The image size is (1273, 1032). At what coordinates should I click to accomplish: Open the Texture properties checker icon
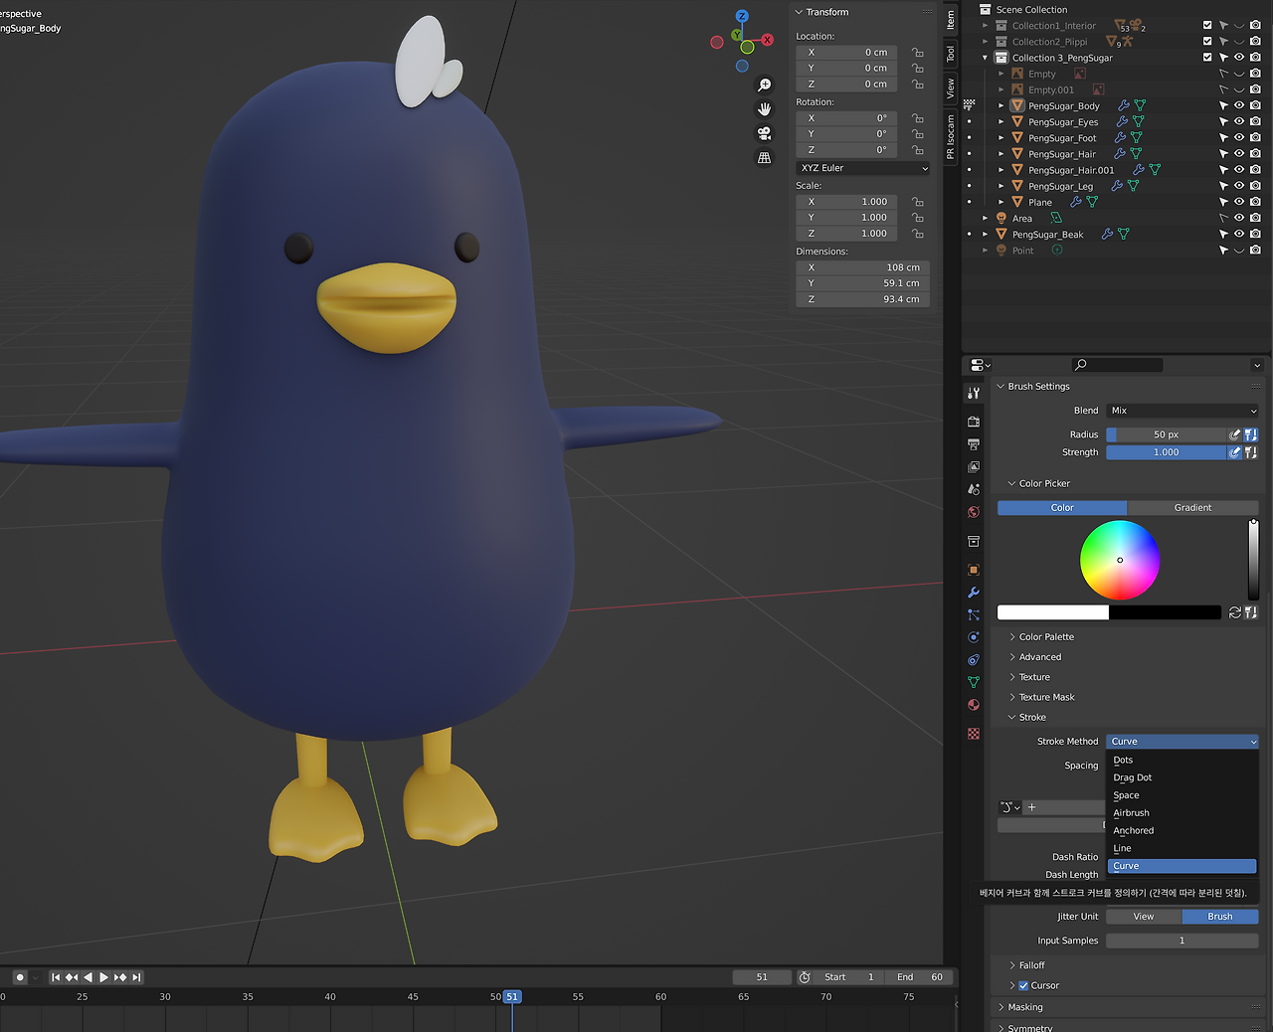coord(974,734)
